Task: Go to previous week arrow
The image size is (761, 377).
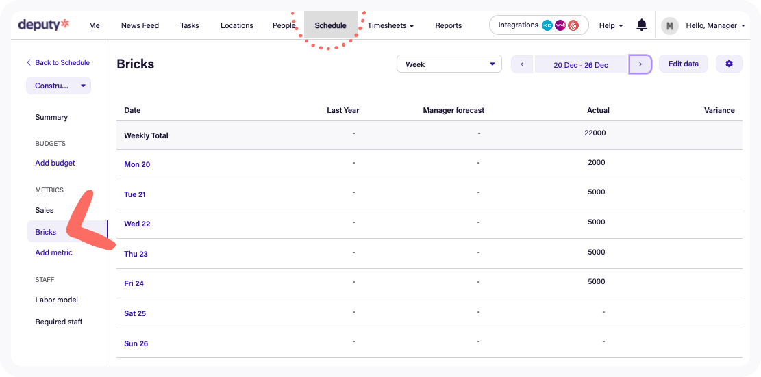Action: click(522, 64)
